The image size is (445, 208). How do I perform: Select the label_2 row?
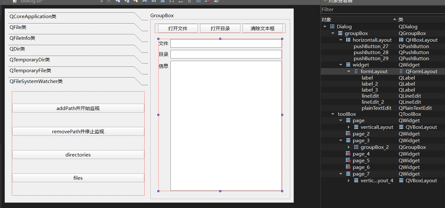(x=383, y=84)
